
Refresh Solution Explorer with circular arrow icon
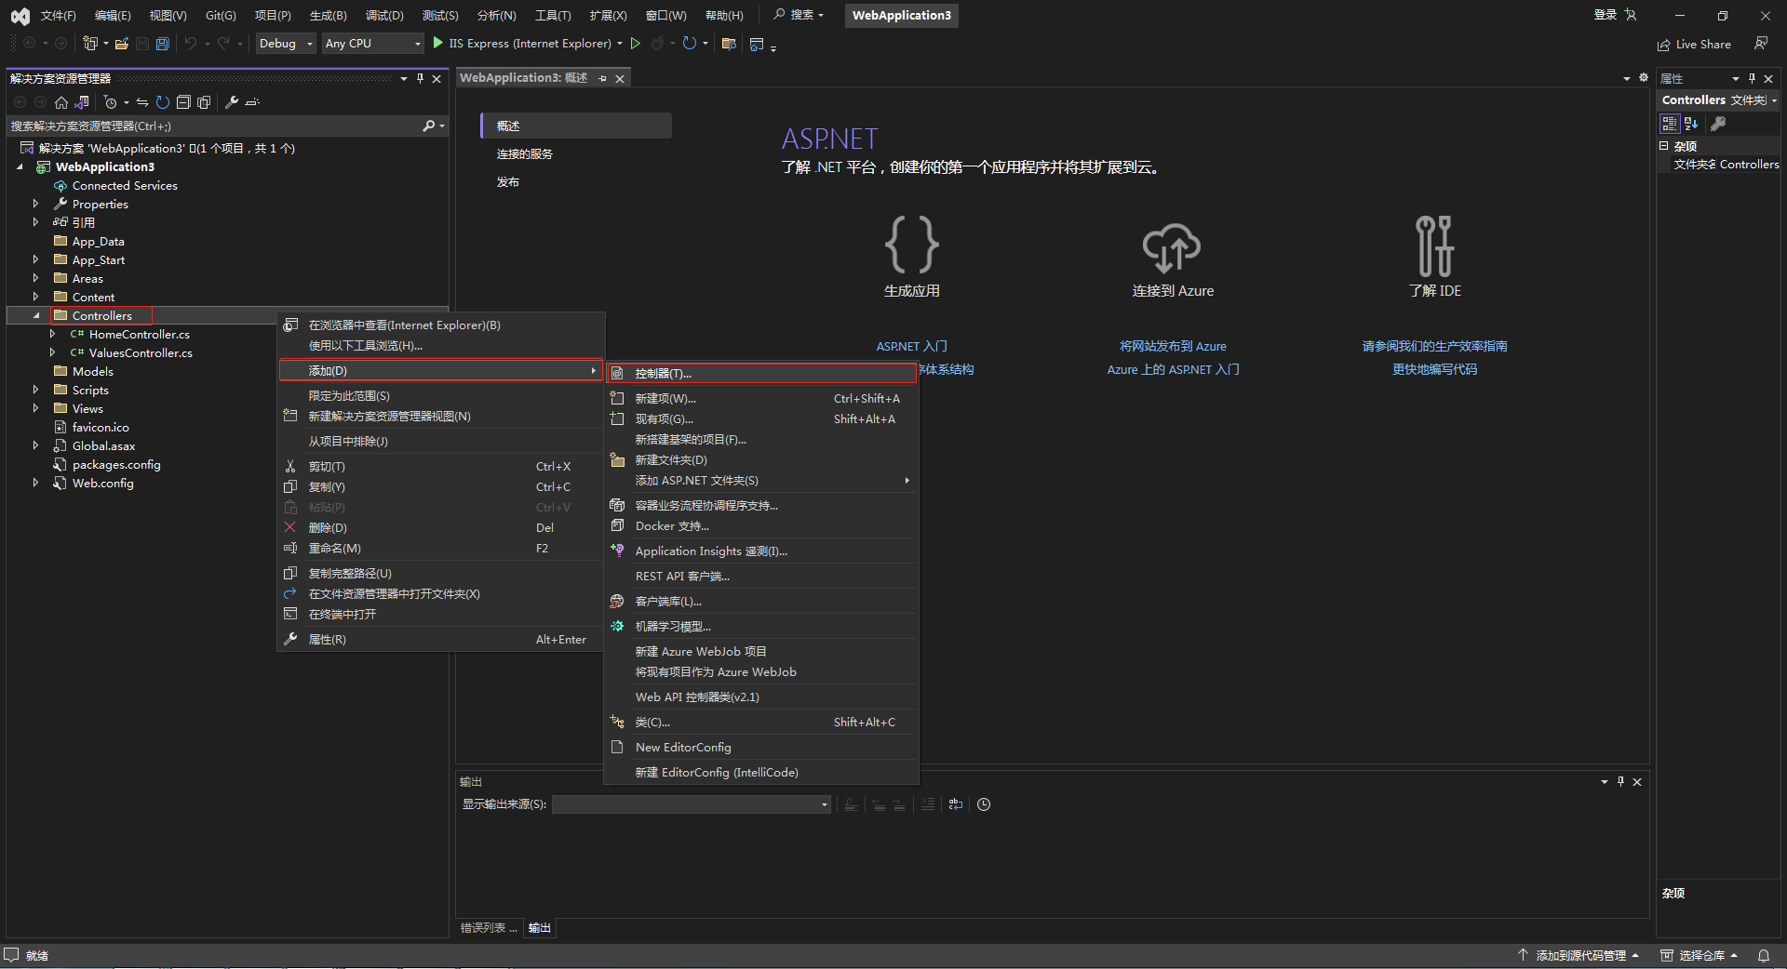pyautogui.click(x=163, y=102)
